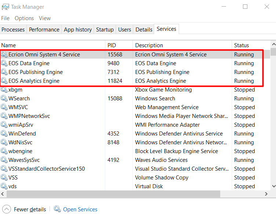Click the horizontal scrollbar thumb
The width and height of the screenshot is (276, 219).
pos(113,194)
